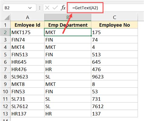Screen dimensions: 144x121
Task: Select cell containing MKT175
Action: click(x=27, y=32)
